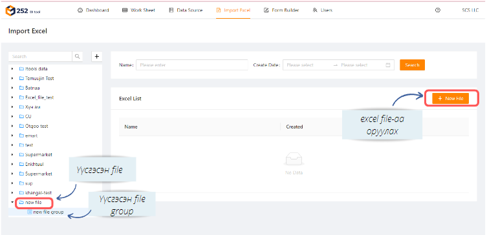Click the sup folder icon
The width and height of the screenshot is (487, 235).
(21, 183)
